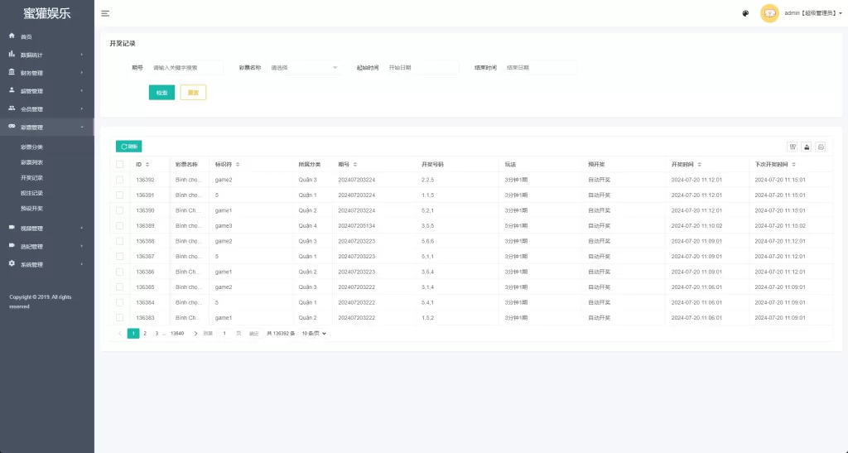The width and height of the screenshot is (848, 453).
Task: Check the row with ID 136388
Action: click(x=119, y=241)
